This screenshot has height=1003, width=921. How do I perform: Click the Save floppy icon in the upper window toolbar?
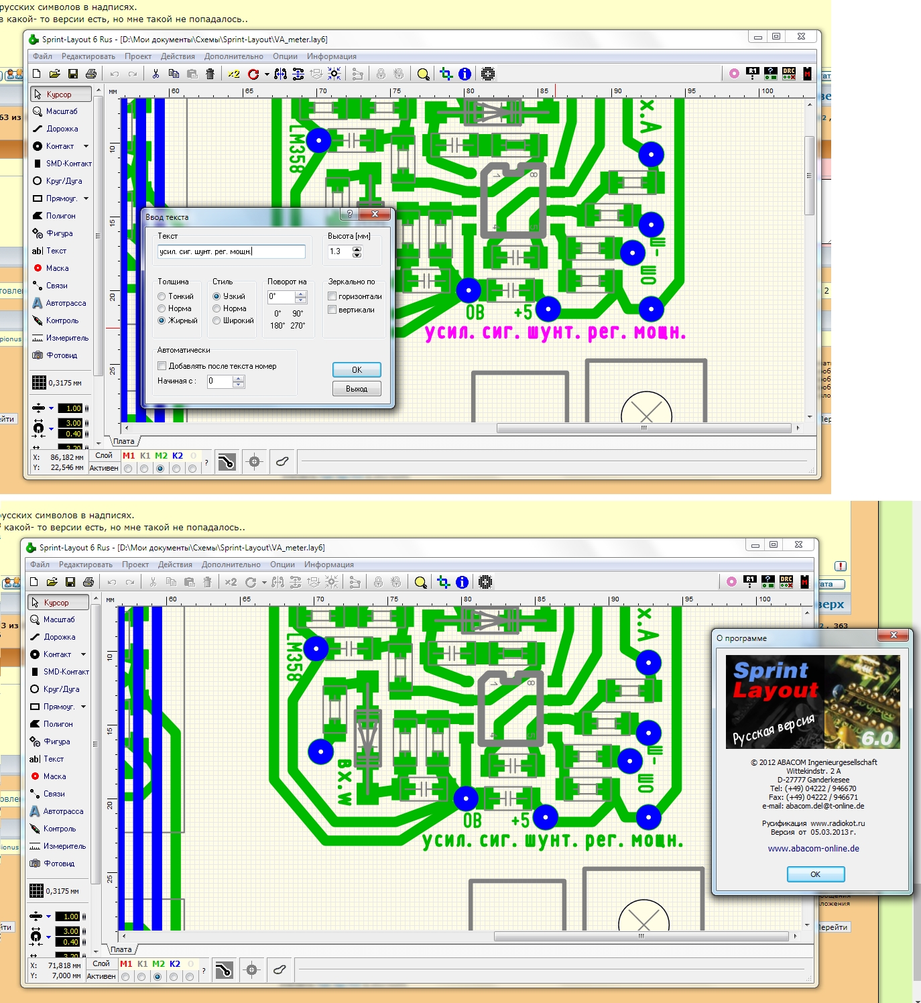tap(73, 74)
